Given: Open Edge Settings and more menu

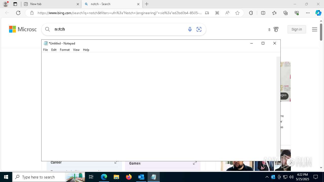Looking at the screenshot, I should 308,13.
